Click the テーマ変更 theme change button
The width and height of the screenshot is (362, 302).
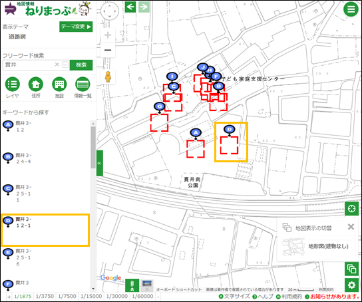(76, 27)
